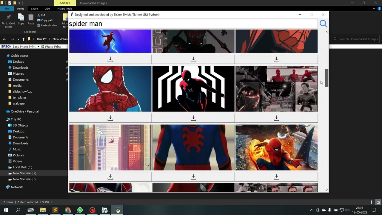This screenshot has width=382, height=215.
Task: Select the city skyline Spider-Man thumbnail
Action: tap(110, 148)
